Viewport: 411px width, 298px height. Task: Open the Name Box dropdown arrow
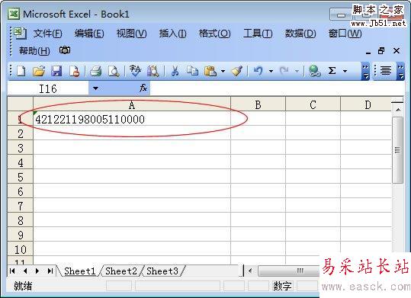tap(95, 88)
